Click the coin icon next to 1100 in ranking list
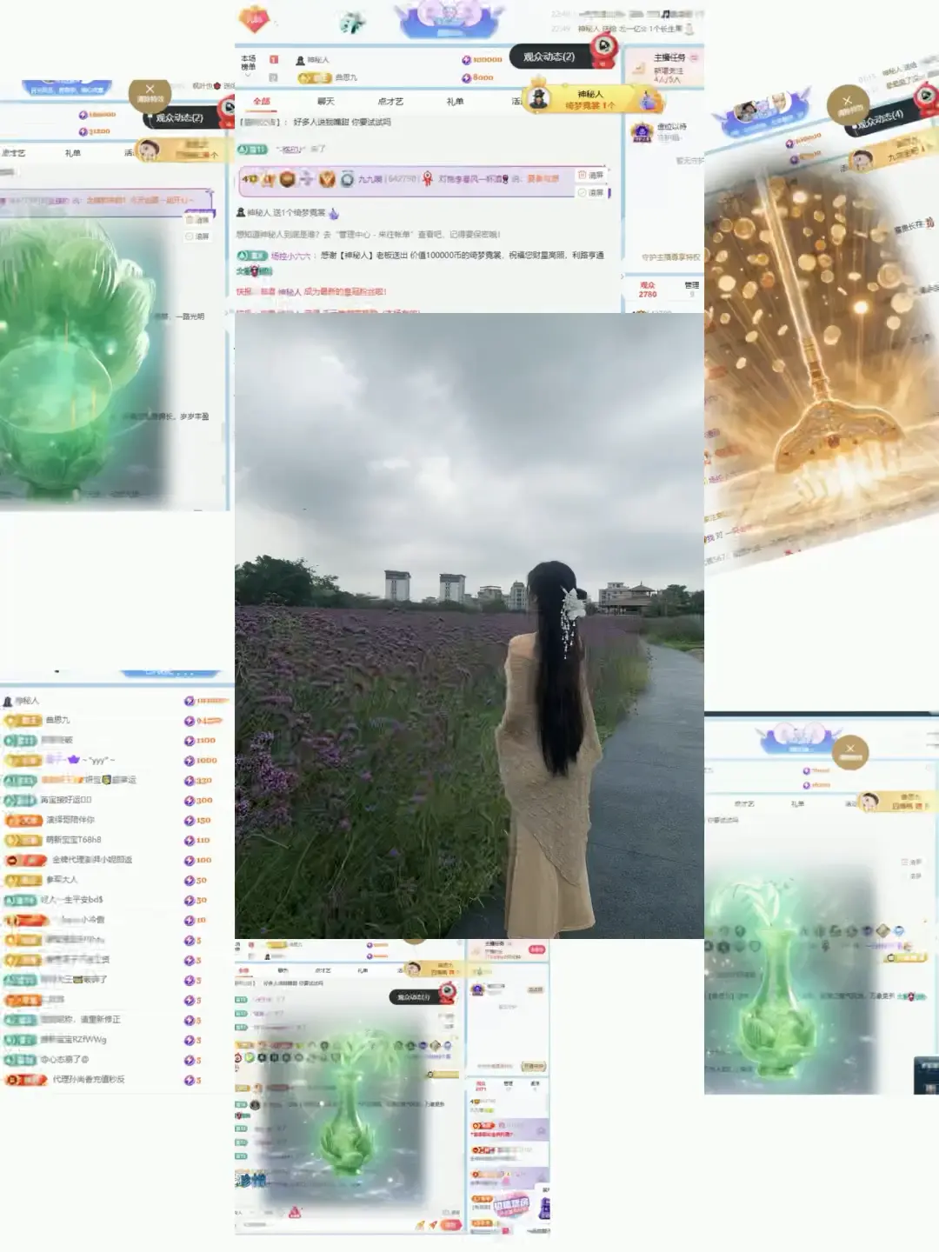 189,741
